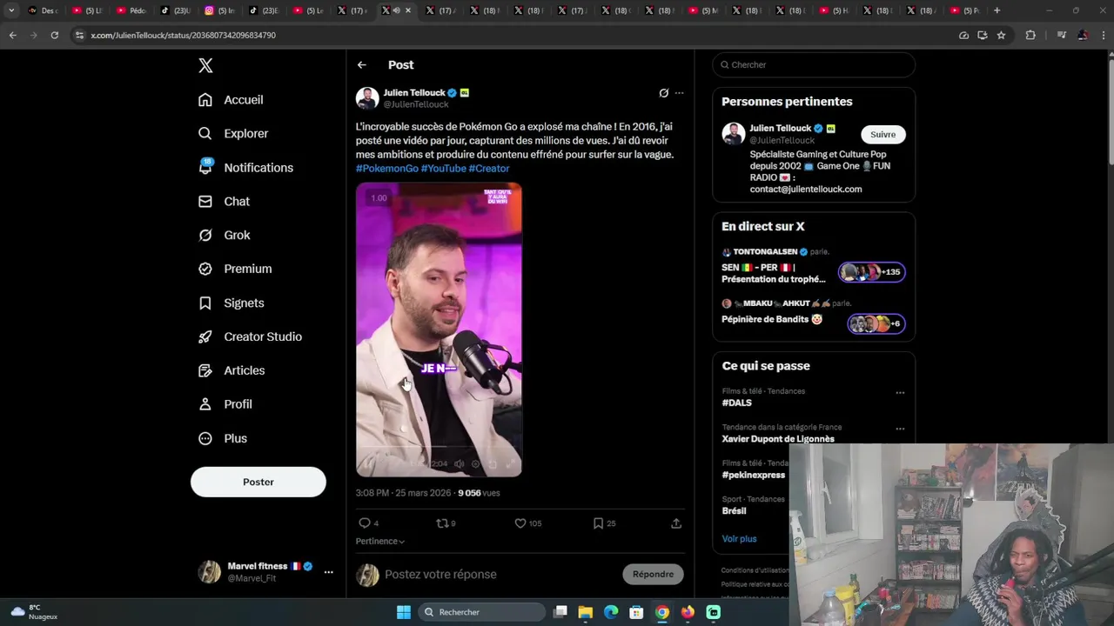The height and width of the screenshot is (626, 1114).
Task: Toggle video picture-in-picture mode
Action: pos(492,464)
